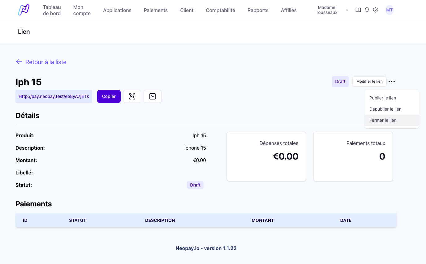The height and width of the screenshot is (264, 426).
Task: Click the shield security icon
Action: (x=376, y=10)
